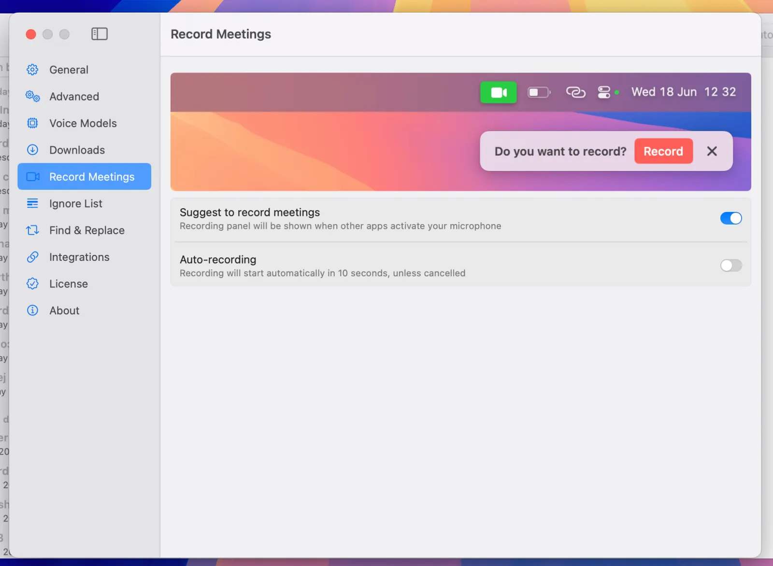Select the Ignore List section
Image resolution: width=773 pixels, height=566 pixels.
coord(84,203)
